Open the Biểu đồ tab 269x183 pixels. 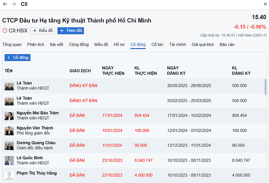[x=101, y=44]
